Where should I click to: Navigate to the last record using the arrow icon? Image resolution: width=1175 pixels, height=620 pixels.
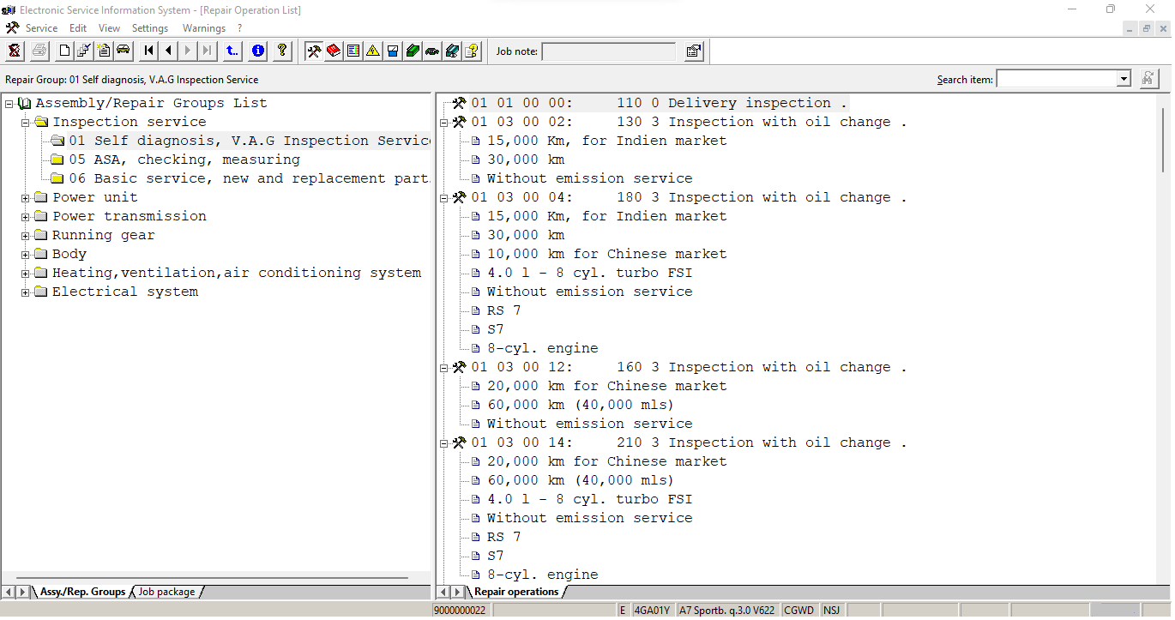(x=207, y=51)
